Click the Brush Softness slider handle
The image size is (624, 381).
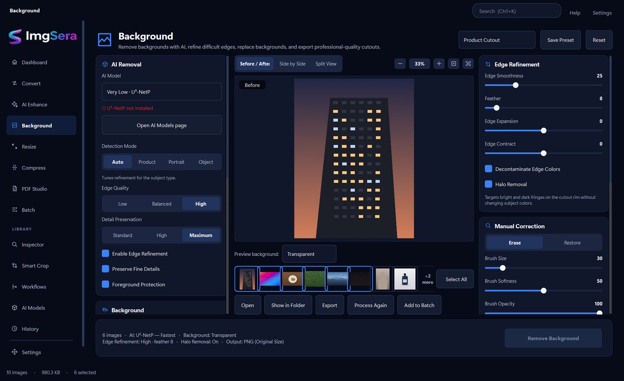click(x=543, y=291)
